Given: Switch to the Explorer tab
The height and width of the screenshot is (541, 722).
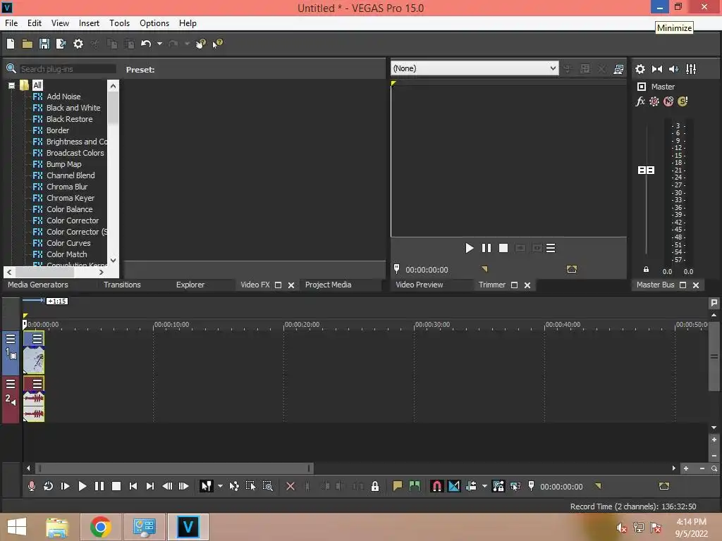Looking at the screenshot, I should coord(190,285).
